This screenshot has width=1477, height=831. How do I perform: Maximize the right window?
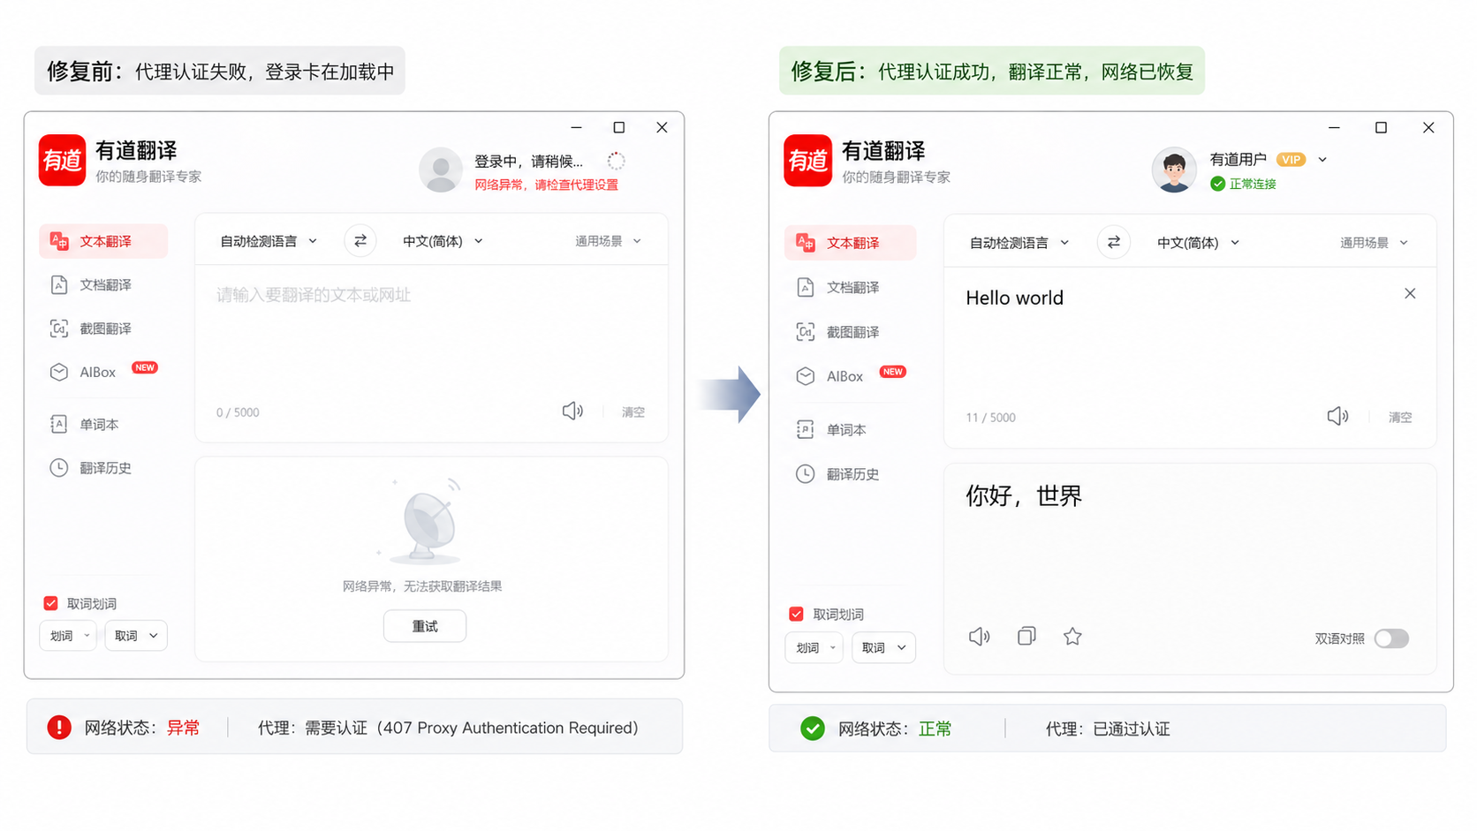[x=1381, y=127]
